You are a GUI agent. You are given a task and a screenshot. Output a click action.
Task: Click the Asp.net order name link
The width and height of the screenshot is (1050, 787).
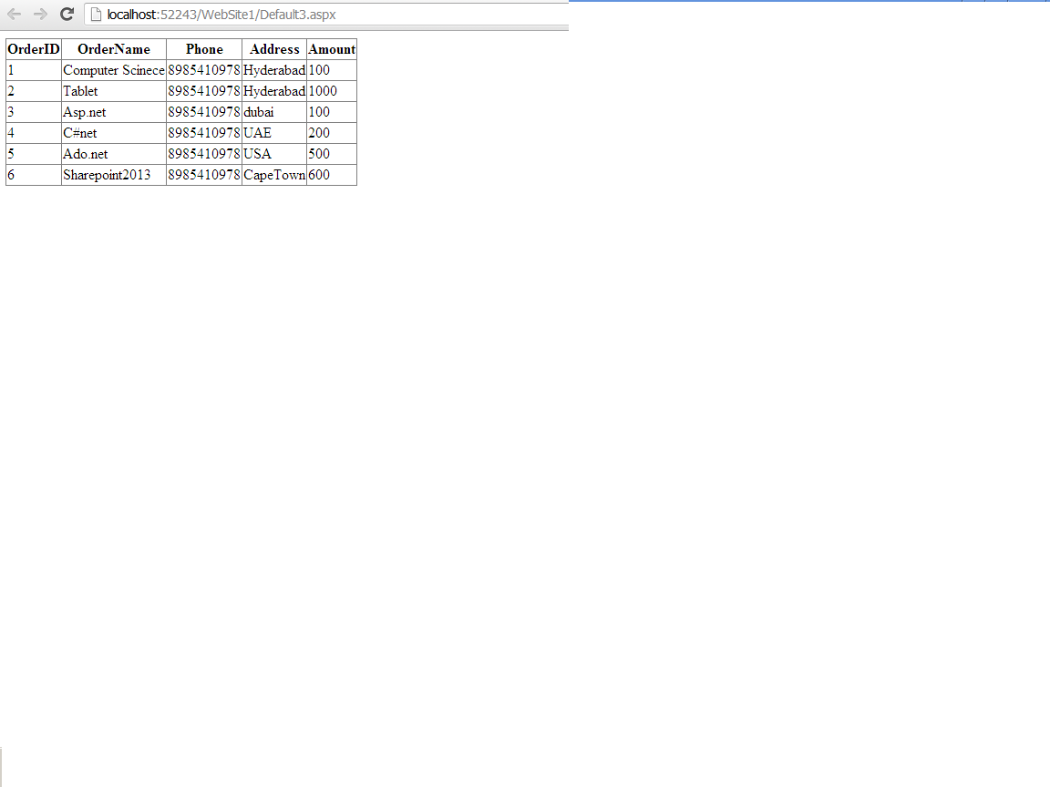(x=84, y=112)
